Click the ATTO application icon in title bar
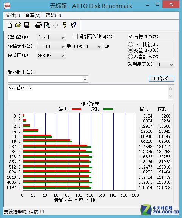 [x=7, y=6]
